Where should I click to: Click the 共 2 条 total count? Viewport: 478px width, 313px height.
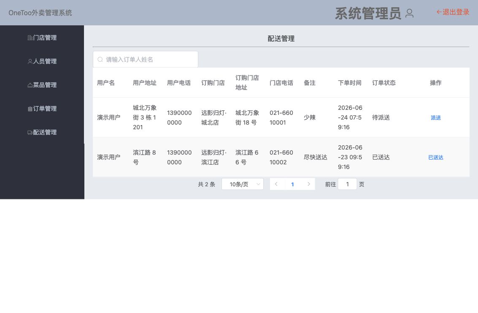click(206, 184)
